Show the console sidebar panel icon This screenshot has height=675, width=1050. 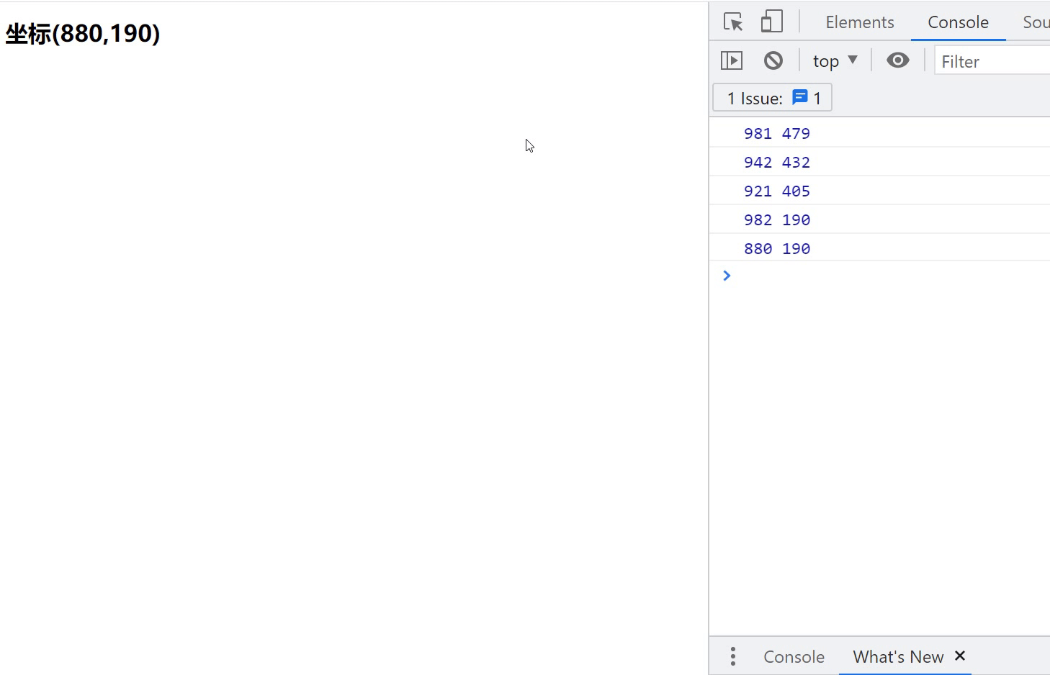732,60
